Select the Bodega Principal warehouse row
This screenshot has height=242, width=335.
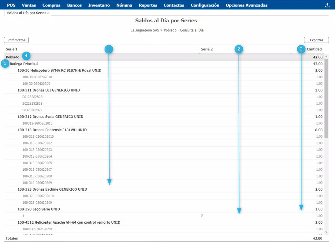click(24, 64)
